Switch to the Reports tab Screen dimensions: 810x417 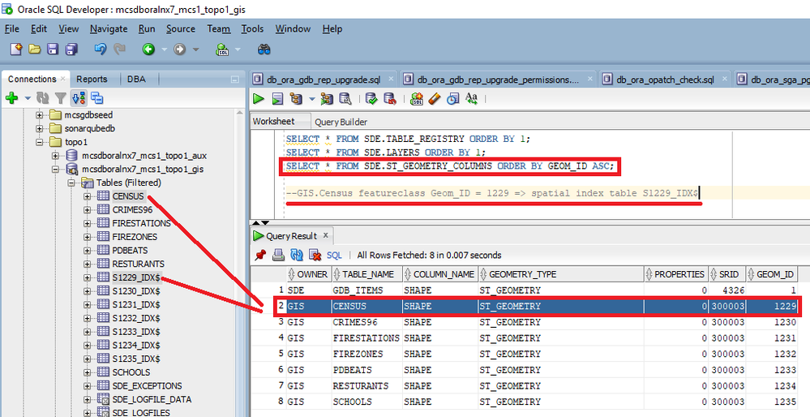[92, 79]
